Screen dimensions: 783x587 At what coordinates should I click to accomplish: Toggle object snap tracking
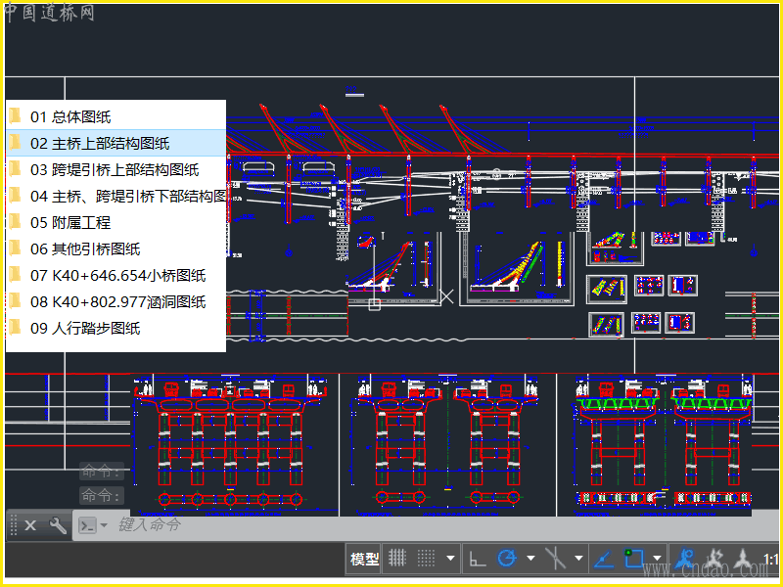click(604, 558)
